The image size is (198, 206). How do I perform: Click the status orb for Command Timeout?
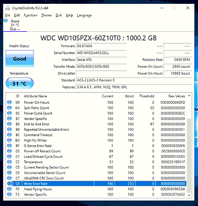(9, 135)
